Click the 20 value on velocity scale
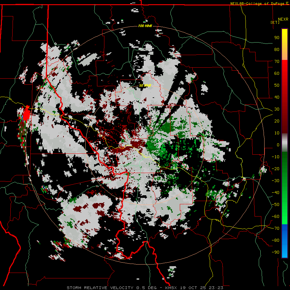This screenshot has height=290, width=290. (277, 121)
